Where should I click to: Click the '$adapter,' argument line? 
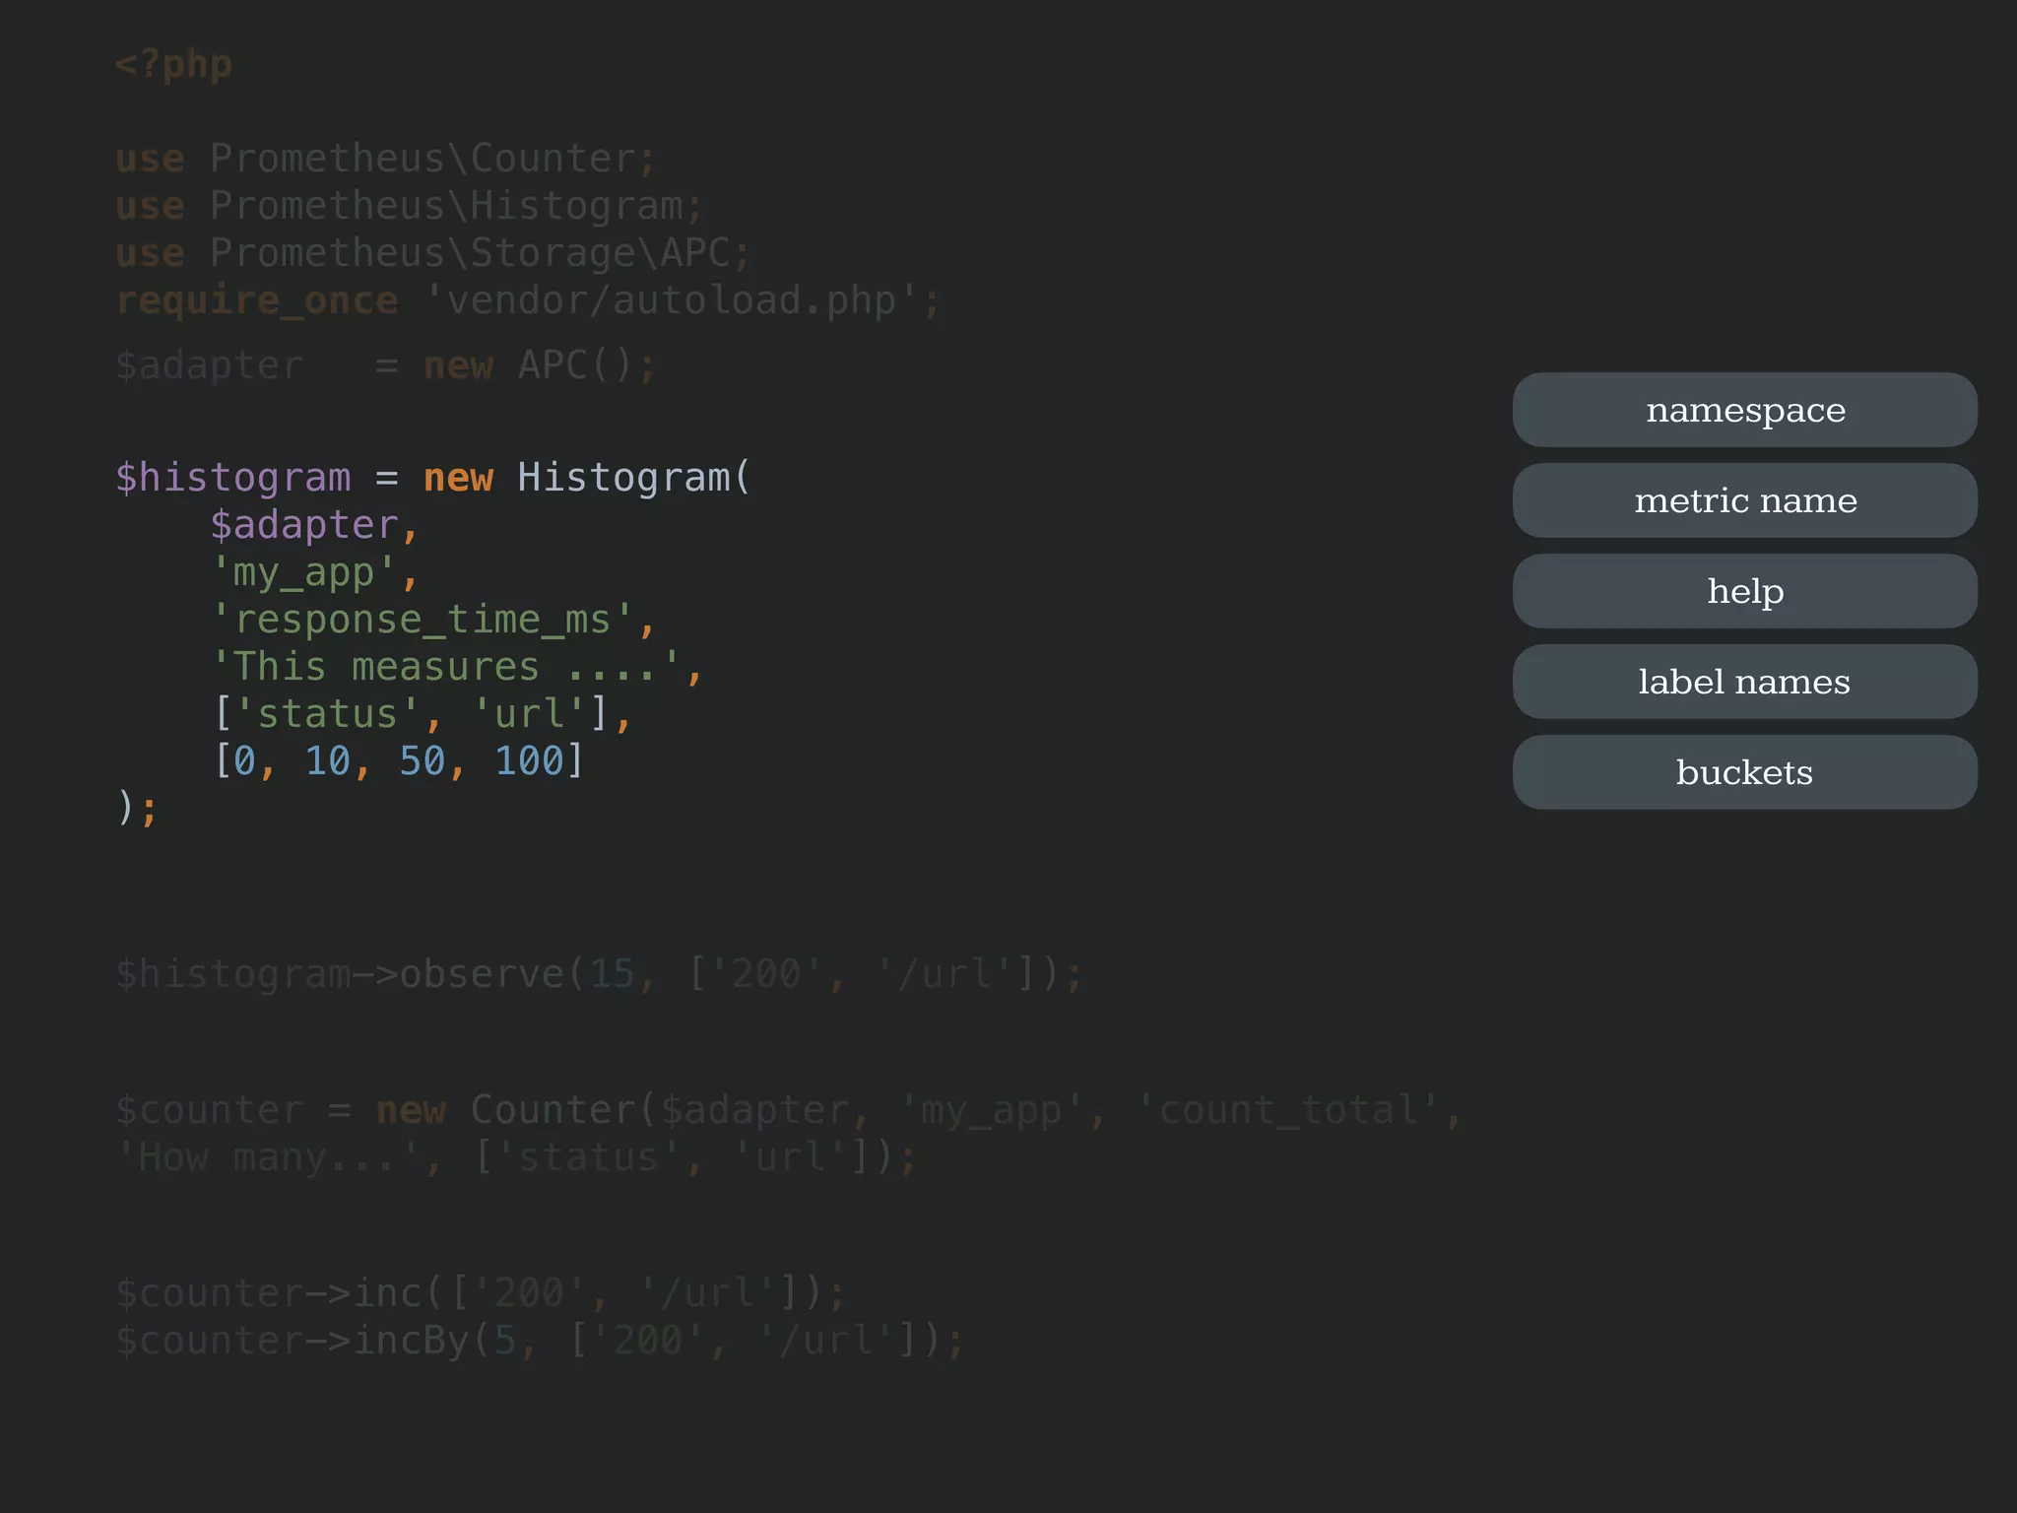pos(314,525)
